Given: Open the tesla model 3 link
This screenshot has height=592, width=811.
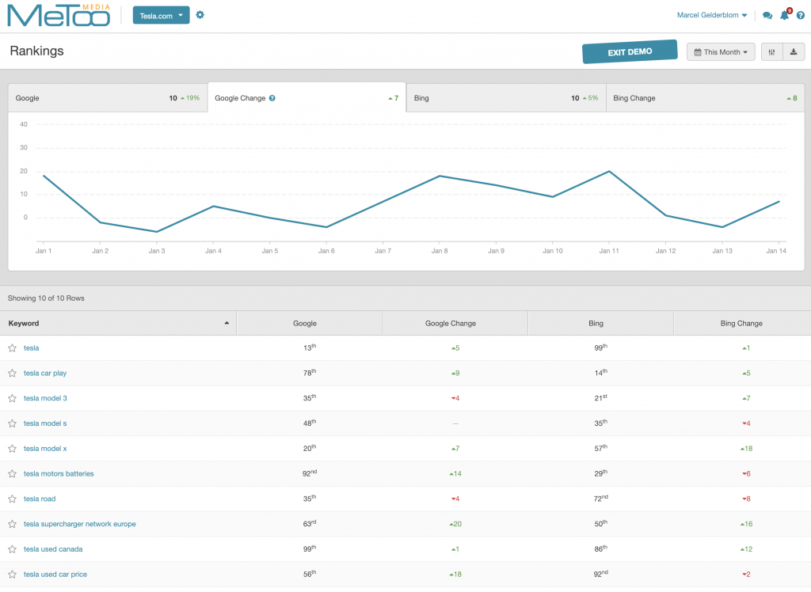Looking at the screenshot, I should [45, 398].
